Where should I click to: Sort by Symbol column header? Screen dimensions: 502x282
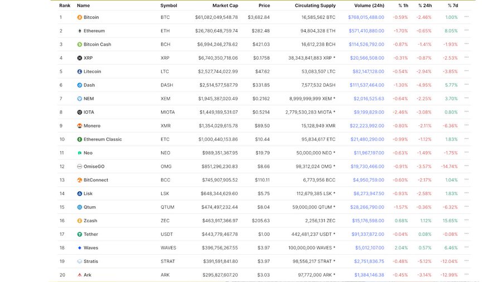pos(168,6)
